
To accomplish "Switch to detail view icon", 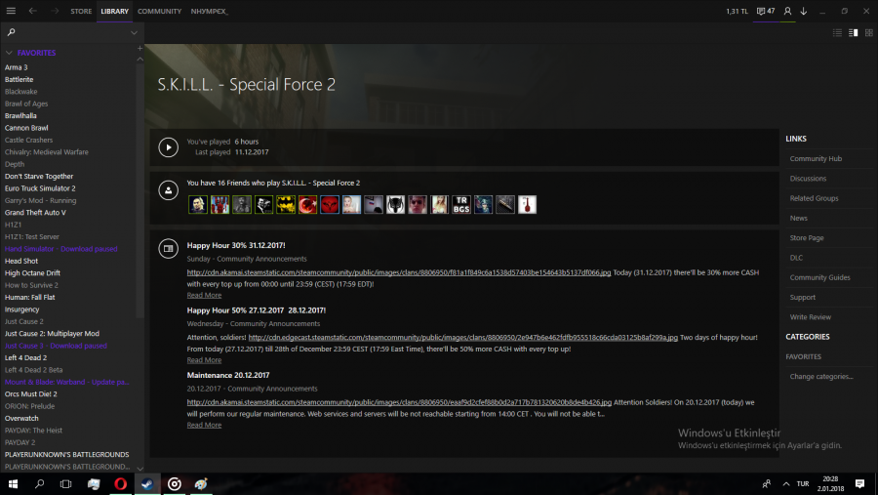I will pos(854,32).
